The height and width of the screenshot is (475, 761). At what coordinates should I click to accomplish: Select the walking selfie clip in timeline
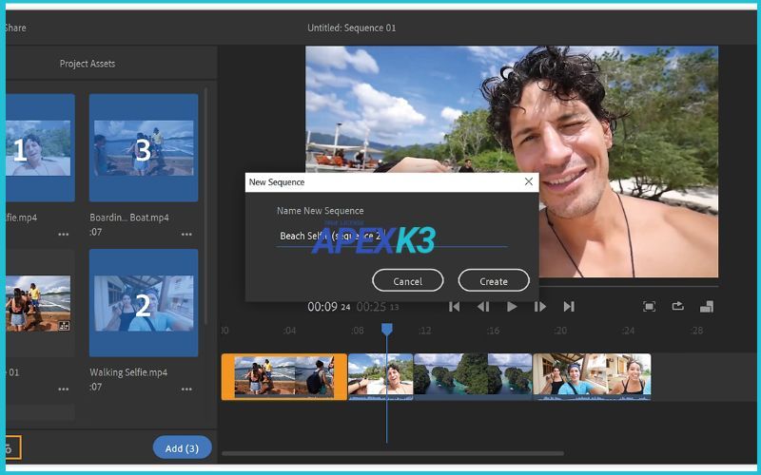pos(592,376)
